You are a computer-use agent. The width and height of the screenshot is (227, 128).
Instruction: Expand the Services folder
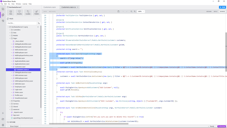click(x=10, y=104)
